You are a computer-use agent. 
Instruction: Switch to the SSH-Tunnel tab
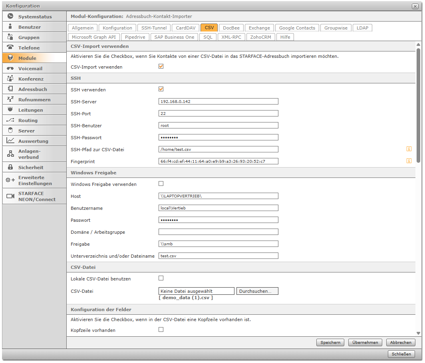(x=154, y=28)
